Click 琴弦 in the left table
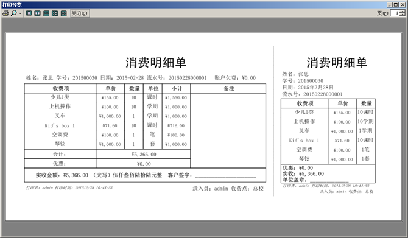The image size is (408, 238). [60, 144]
